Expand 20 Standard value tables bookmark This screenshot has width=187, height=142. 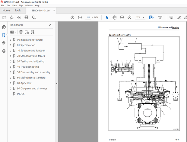point(11,56)
